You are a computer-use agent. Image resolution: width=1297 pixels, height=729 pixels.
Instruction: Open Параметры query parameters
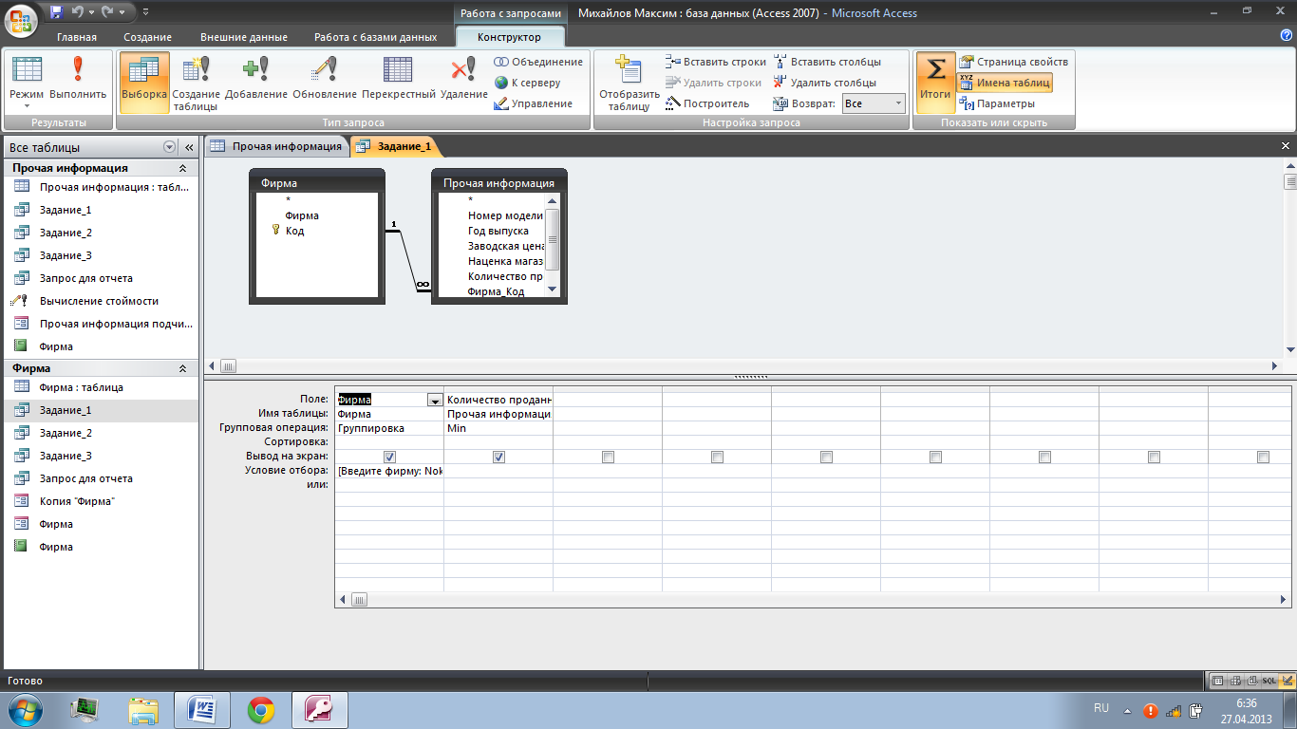click(997, 103)
